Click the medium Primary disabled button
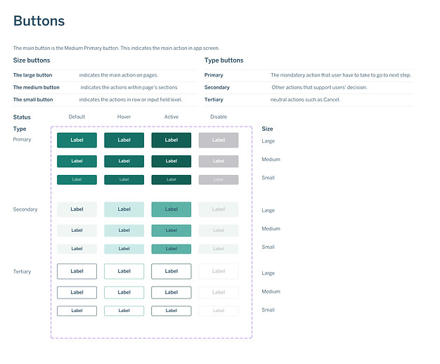The height and width of the screenshot is (364, 440). coord(219,161)
